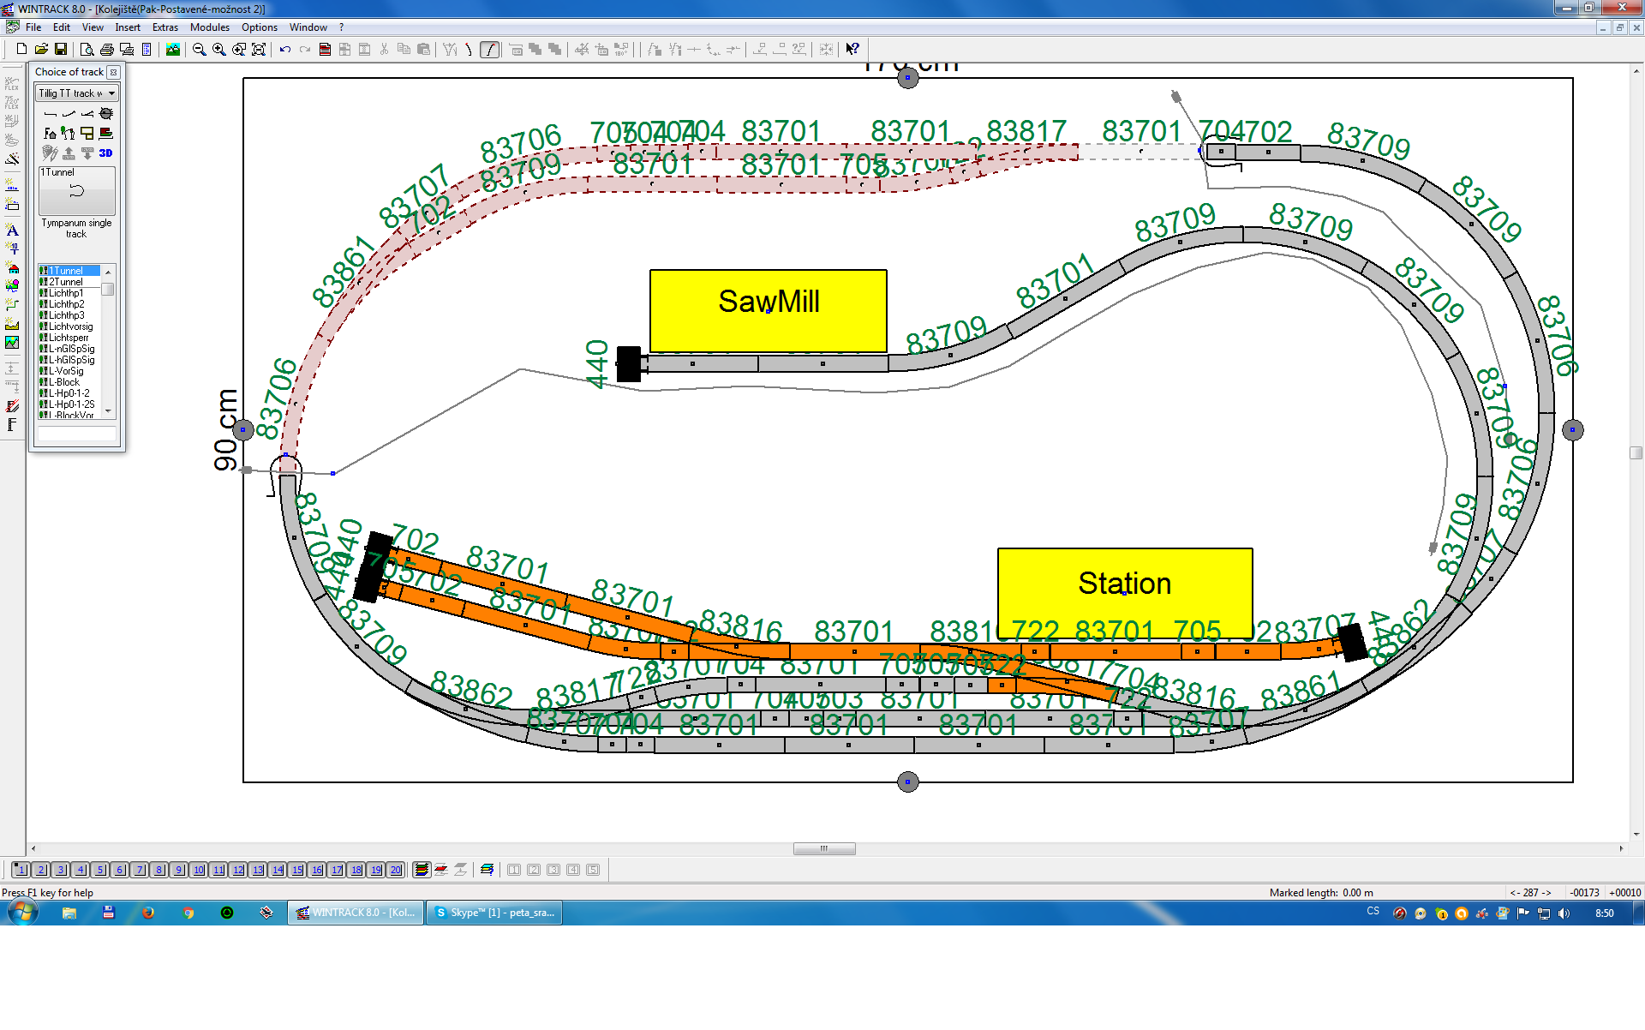Click the Save floppy disk icon

[x=61, y=50]
